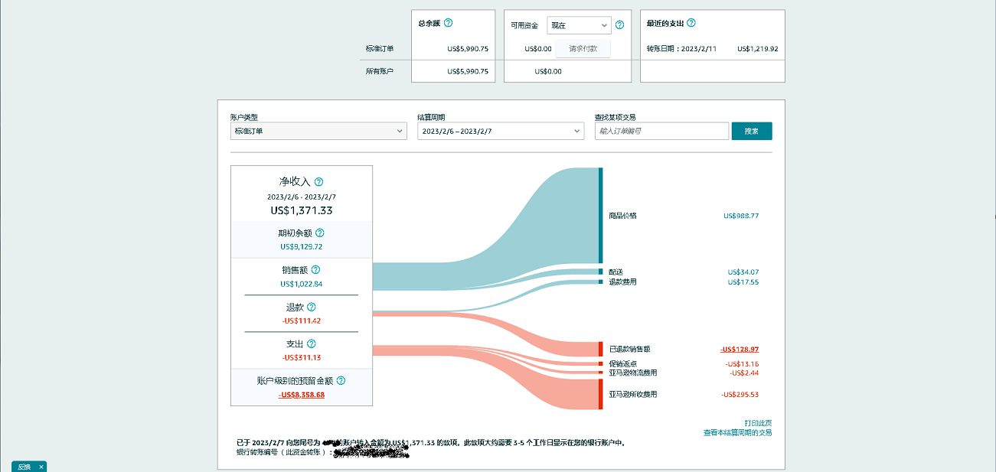Click the -US$128.97 refunded sales amount link
This screenshot has width=996, height=472.
click(740, 350)
